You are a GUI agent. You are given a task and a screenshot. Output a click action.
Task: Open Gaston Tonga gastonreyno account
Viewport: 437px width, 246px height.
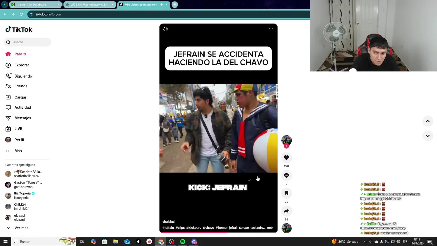coord(24,185)
